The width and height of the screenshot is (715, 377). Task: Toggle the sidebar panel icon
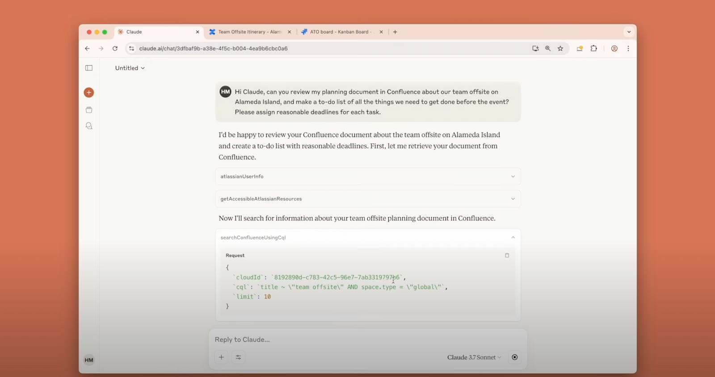[x=89, y=68]
